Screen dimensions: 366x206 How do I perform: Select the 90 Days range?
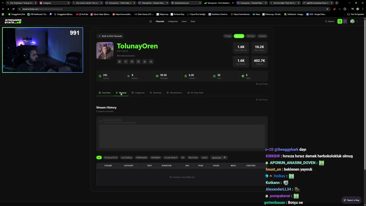[251, 36]
